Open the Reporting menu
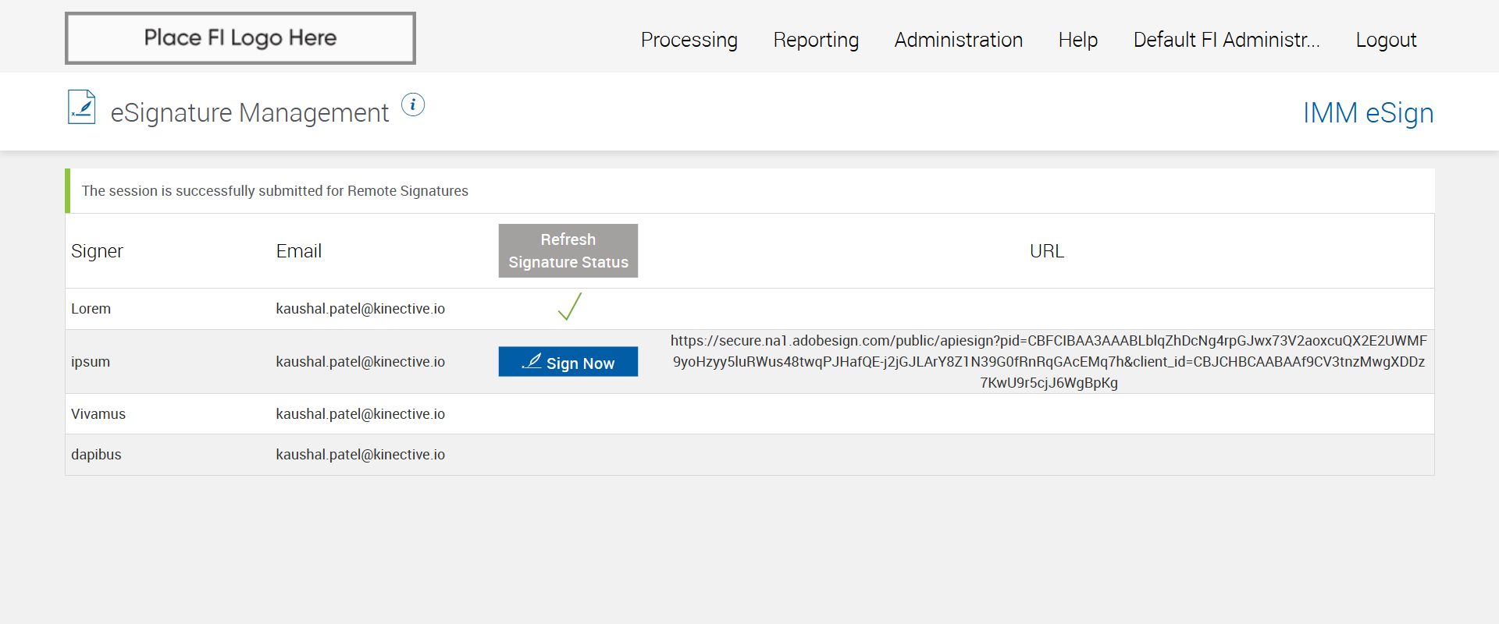1499x624 pixels. pos(816,40)
